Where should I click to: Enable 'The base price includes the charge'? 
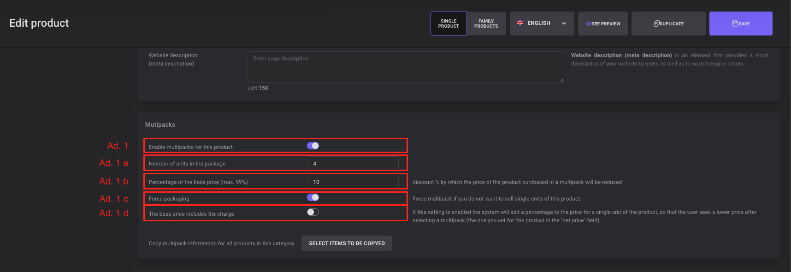(x=313, y=212)
